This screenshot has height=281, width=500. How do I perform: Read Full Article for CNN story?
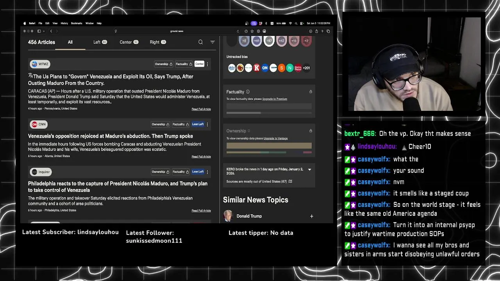(201, 157)
